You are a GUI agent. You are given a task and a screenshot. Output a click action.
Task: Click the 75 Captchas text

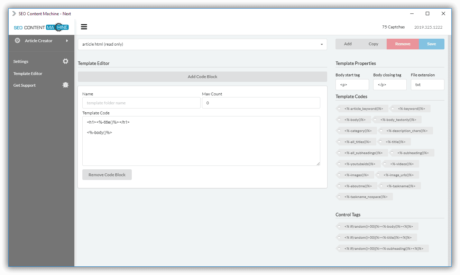(393, 27)
